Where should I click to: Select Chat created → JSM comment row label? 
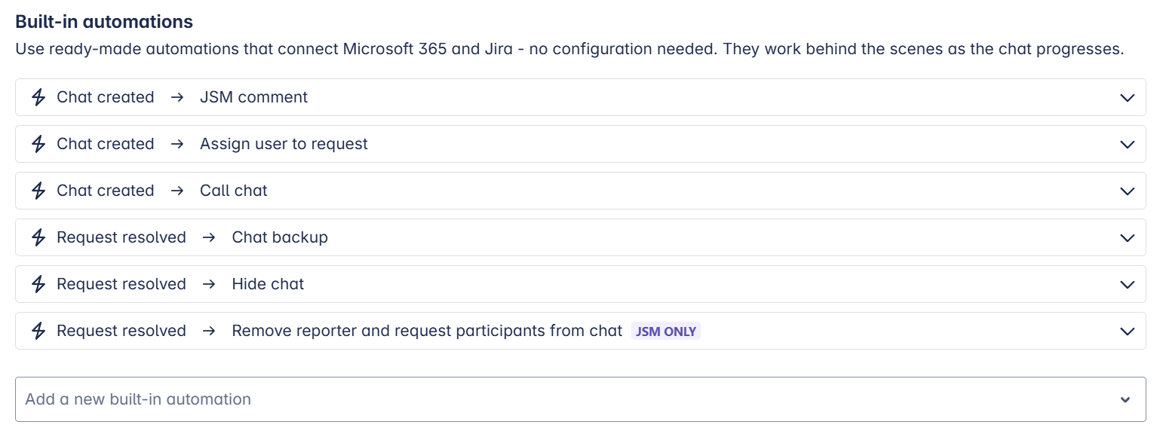182,97
